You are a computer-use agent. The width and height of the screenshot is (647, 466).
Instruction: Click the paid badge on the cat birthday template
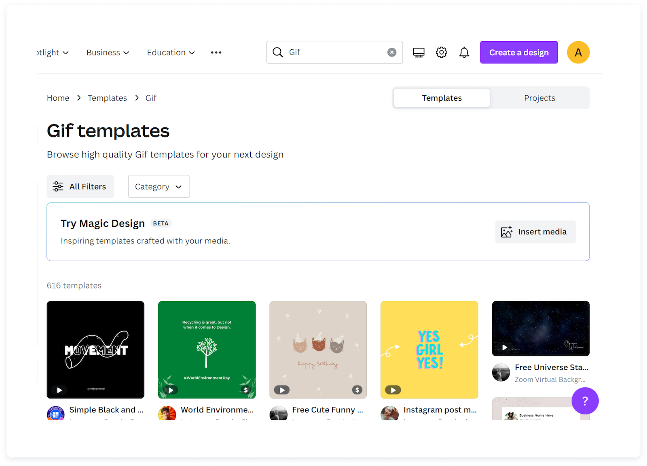click(357, 390)
